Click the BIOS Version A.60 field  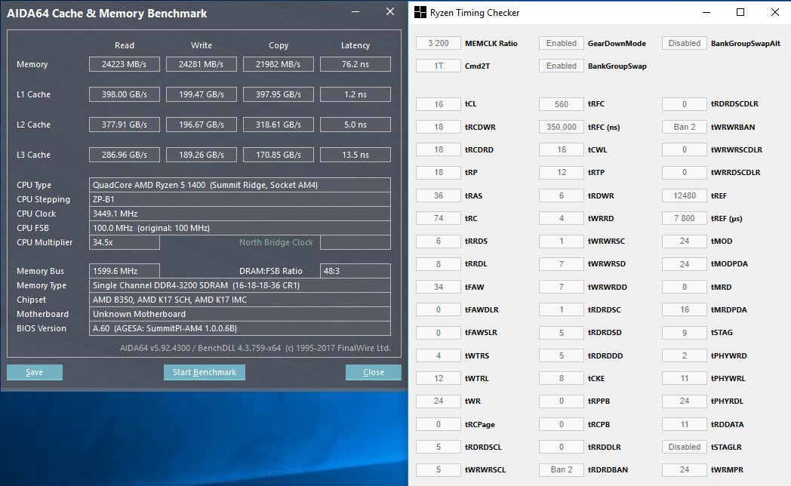pyautogui.click(x=239, y=328)
